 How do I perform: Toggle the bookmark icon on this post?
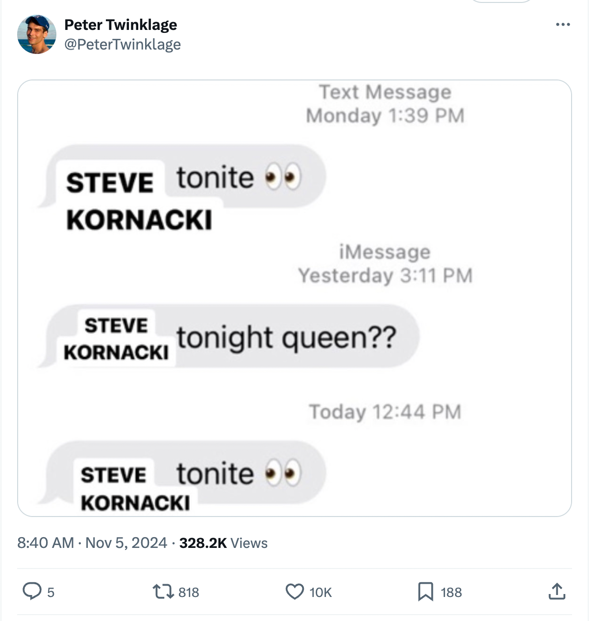(x=425, y=592)
